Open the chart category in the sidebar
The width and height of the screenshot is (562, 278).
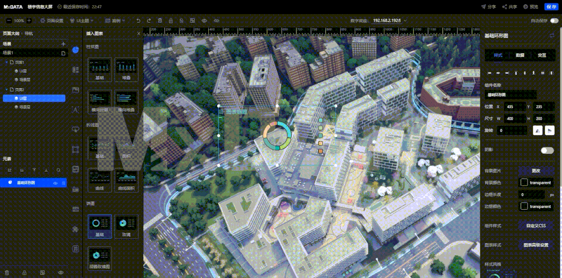tap(76, 50)
